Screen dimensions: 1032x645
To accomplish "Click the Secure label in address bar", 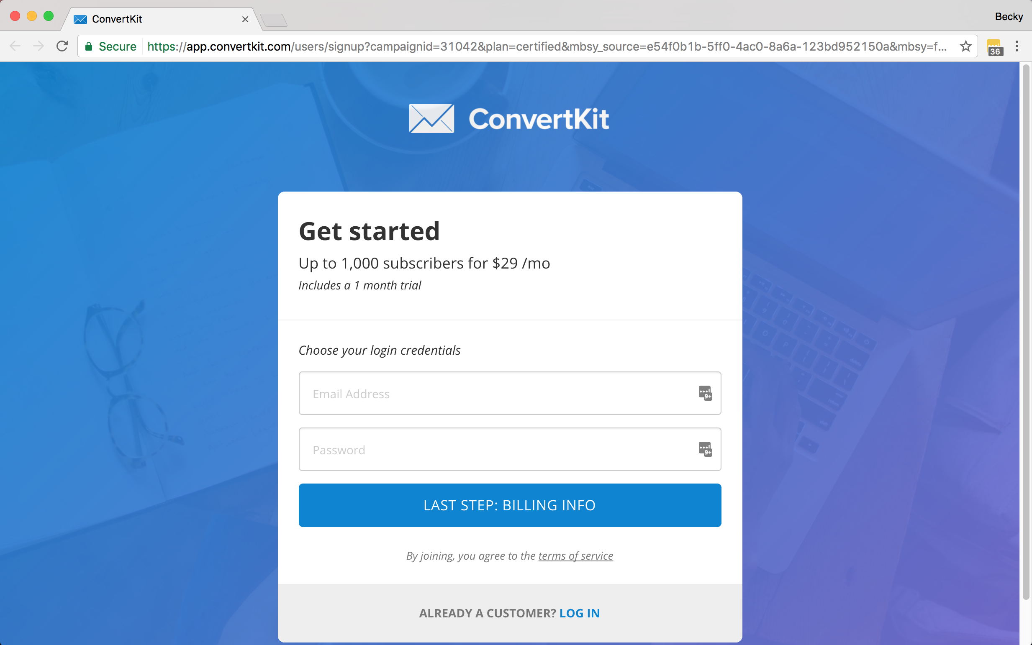I will tap(117, 46).
